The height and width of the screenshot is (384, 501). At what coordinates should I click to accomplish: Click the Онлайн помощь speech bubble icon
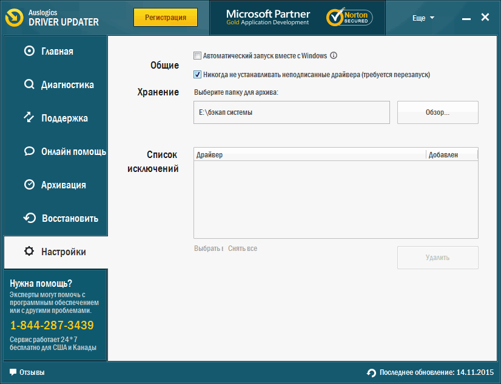29,151
